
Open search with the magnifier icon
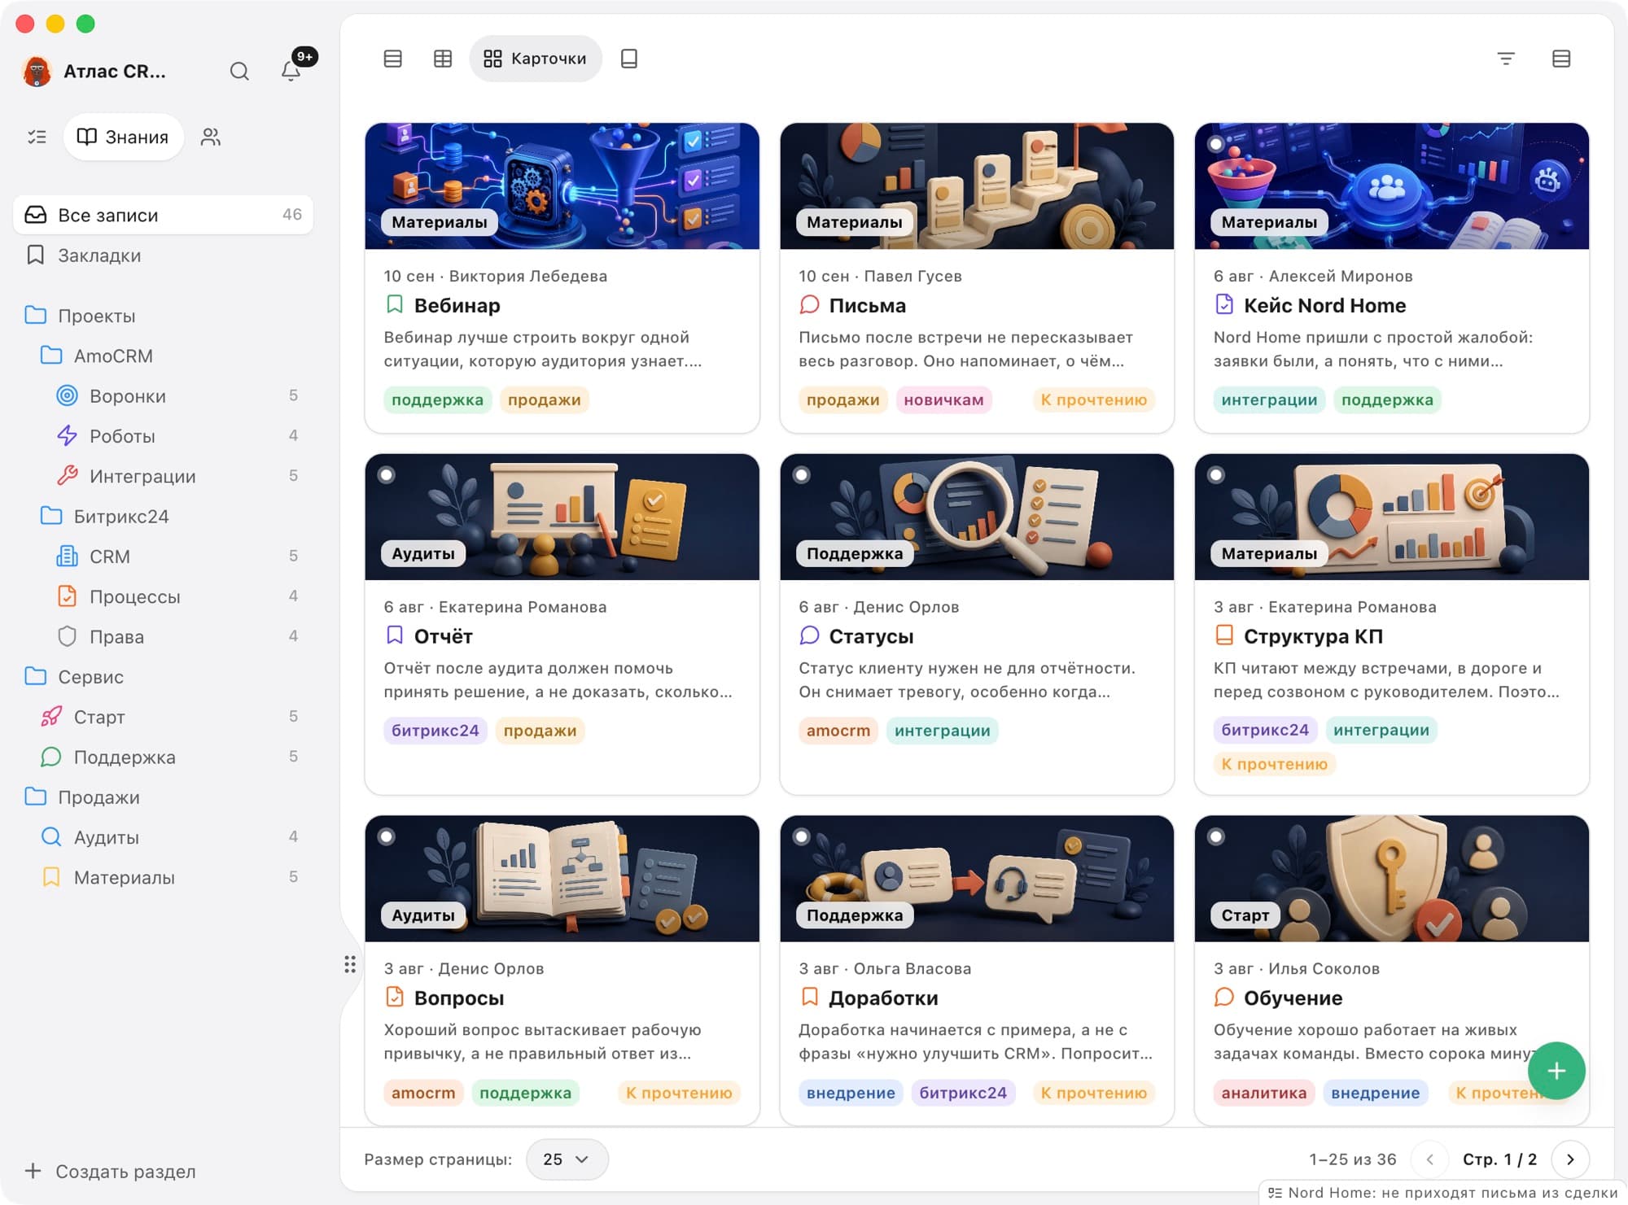[x=239, y=72]
